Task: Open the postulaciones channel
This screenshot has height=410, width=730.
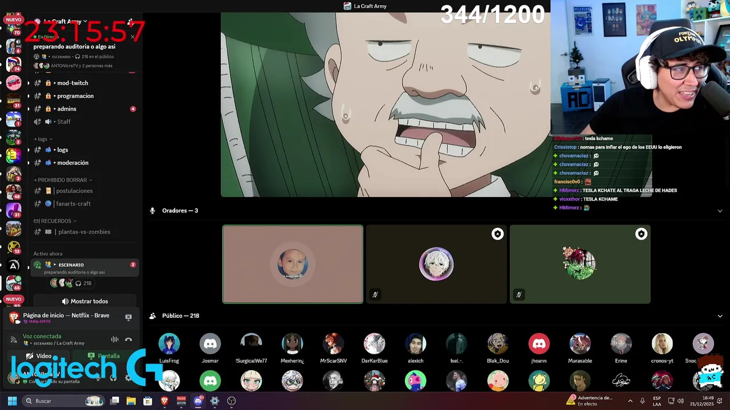Action: 84,191
